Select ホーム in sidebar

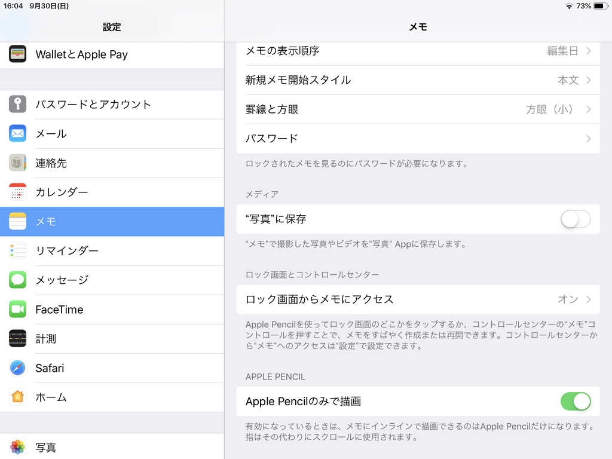(112, 397)
